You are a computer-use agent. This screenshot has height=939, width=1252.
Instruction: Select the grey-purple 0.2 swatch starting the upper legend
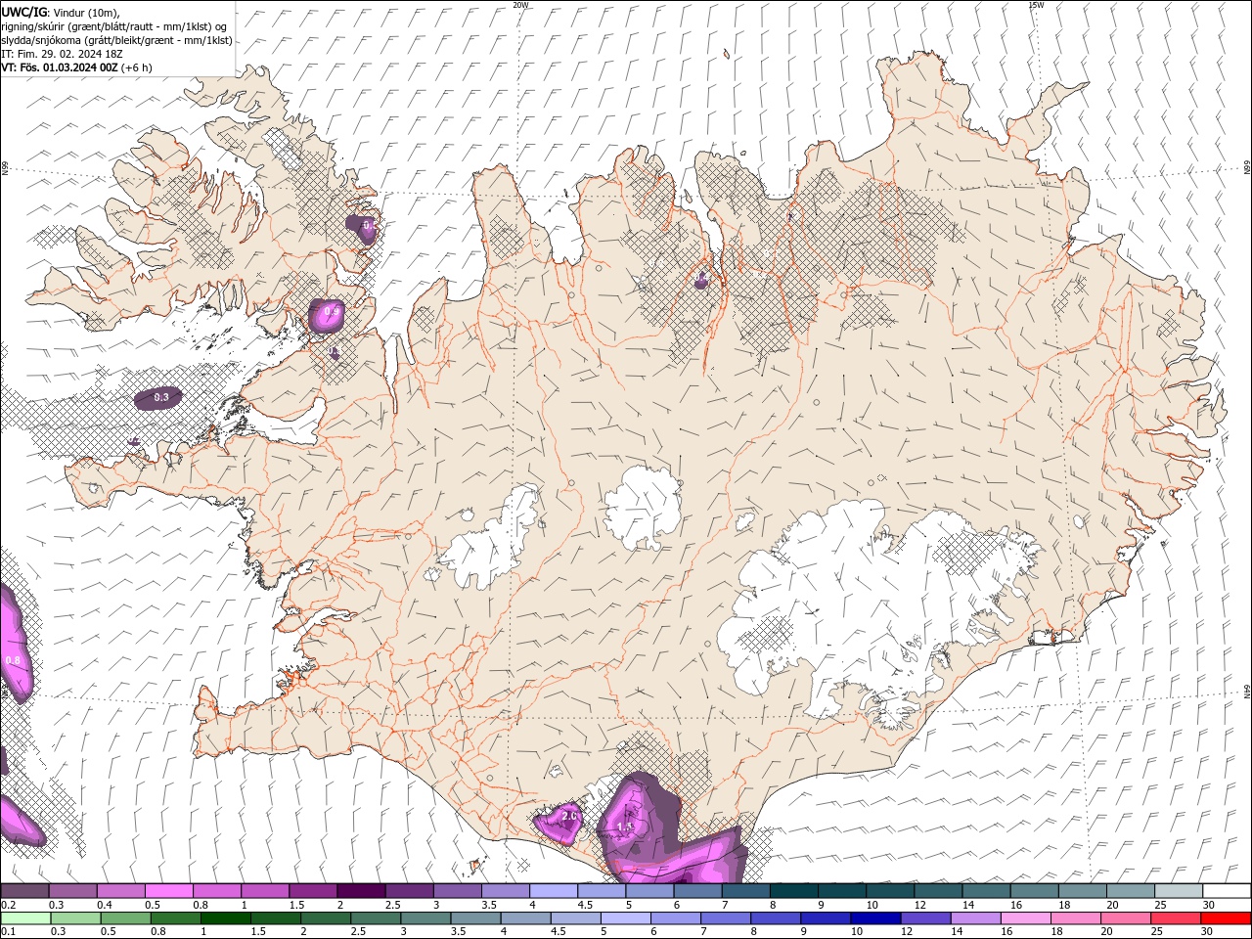tap(24, 891)
